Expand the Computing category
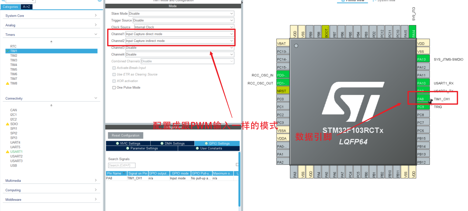The image size is (468, 211). point(51,190)
